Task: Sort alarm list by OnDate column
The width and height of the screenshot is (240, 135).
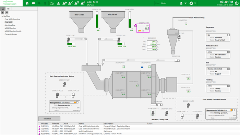Action: point(44,124)
